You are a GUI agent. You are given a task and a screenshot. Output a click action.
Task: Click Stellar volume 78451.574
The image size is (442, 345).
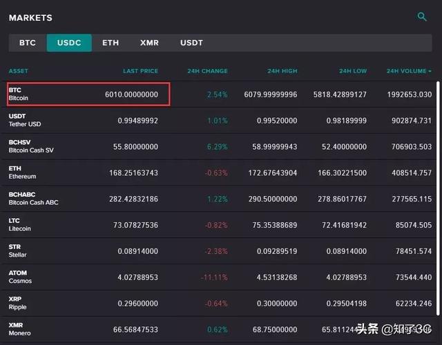tap(414, 251)
